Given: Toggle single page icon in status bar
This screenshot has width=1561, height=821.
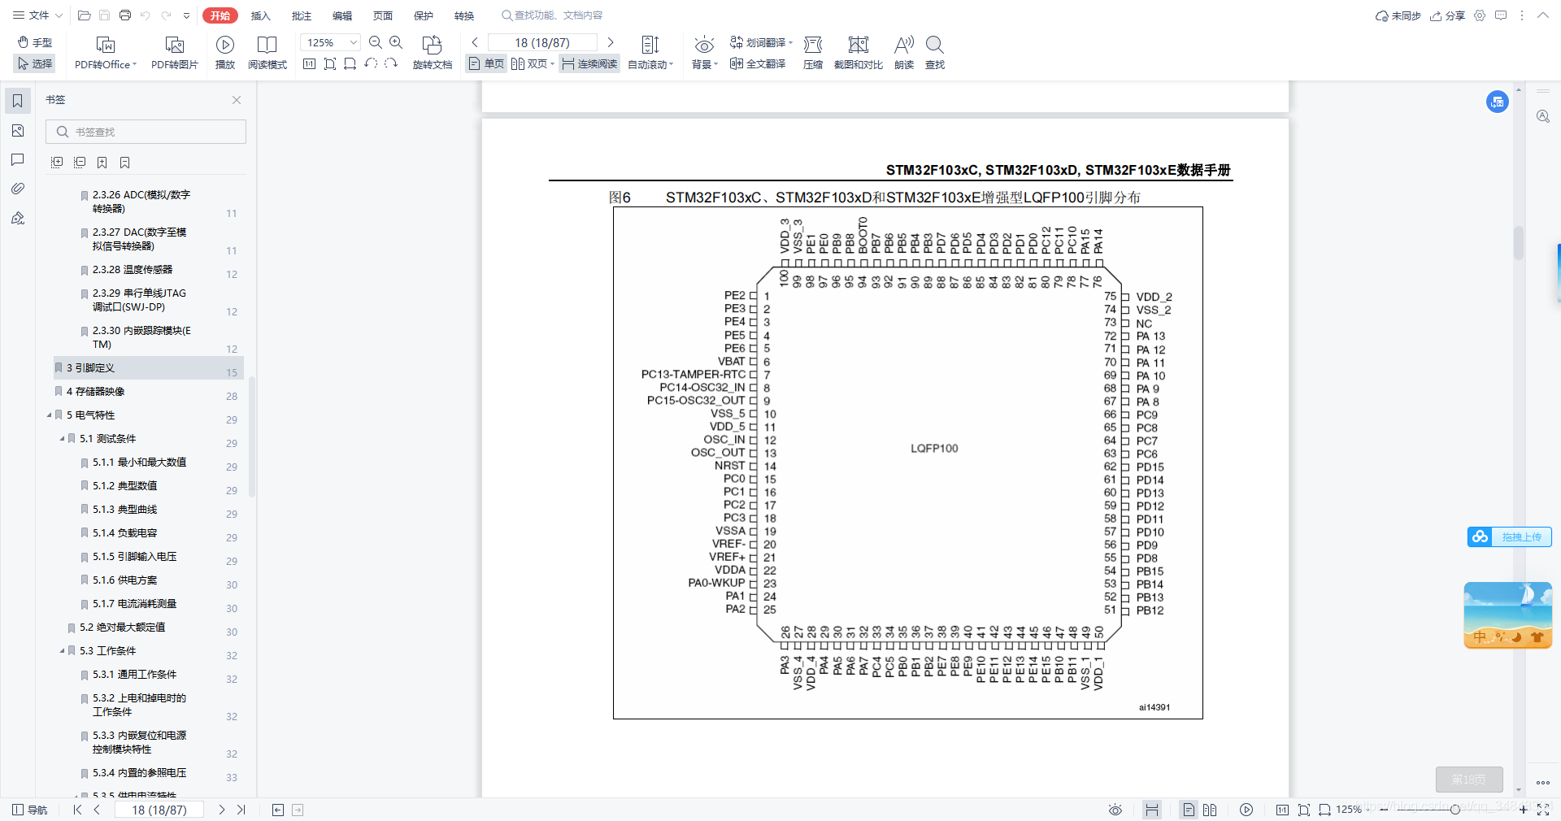Looking at the screenshot, I should pos(1189,810).
